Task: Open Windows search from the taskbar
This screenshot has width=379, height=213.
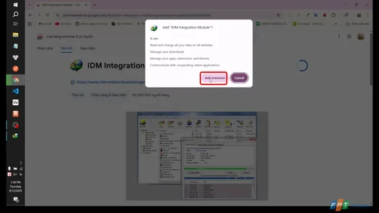Action: click(x=15, y=14)
